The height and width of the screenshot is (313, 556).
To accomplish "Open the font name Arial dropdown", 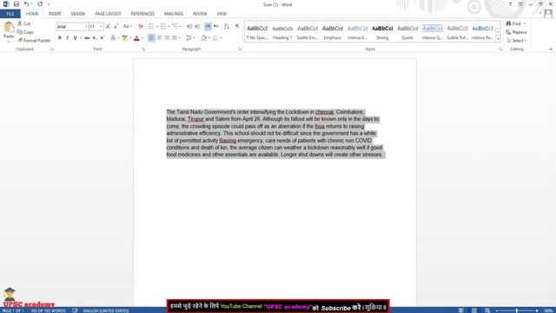I will (86, 27).
